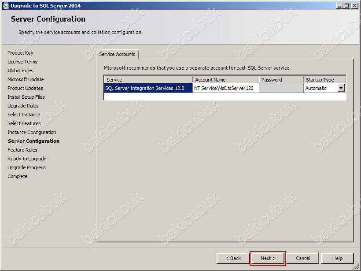
Task: Edit the Account Name field NT Service\MsDtsServer120
Action: pos(225,88)
